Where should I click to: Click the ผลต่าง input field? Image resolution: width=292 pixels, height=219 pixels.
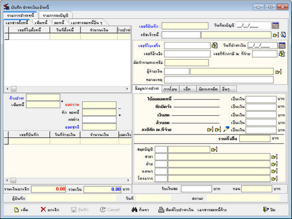point(99,119)
